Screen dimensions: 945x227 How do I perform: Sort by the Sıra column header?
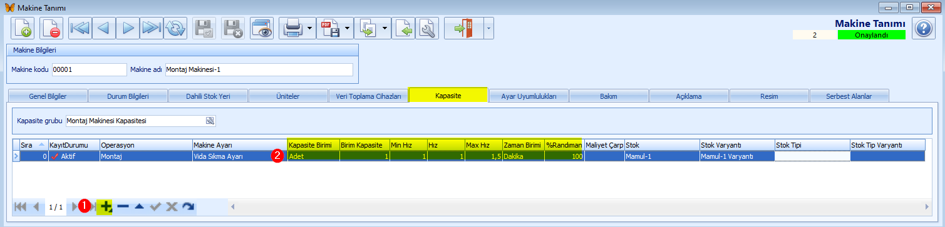pyautogui.click(x=34, y=144)
